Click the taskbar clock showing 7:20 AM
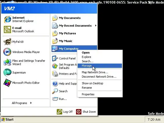 pyautogui.click(x=154, y=119)
